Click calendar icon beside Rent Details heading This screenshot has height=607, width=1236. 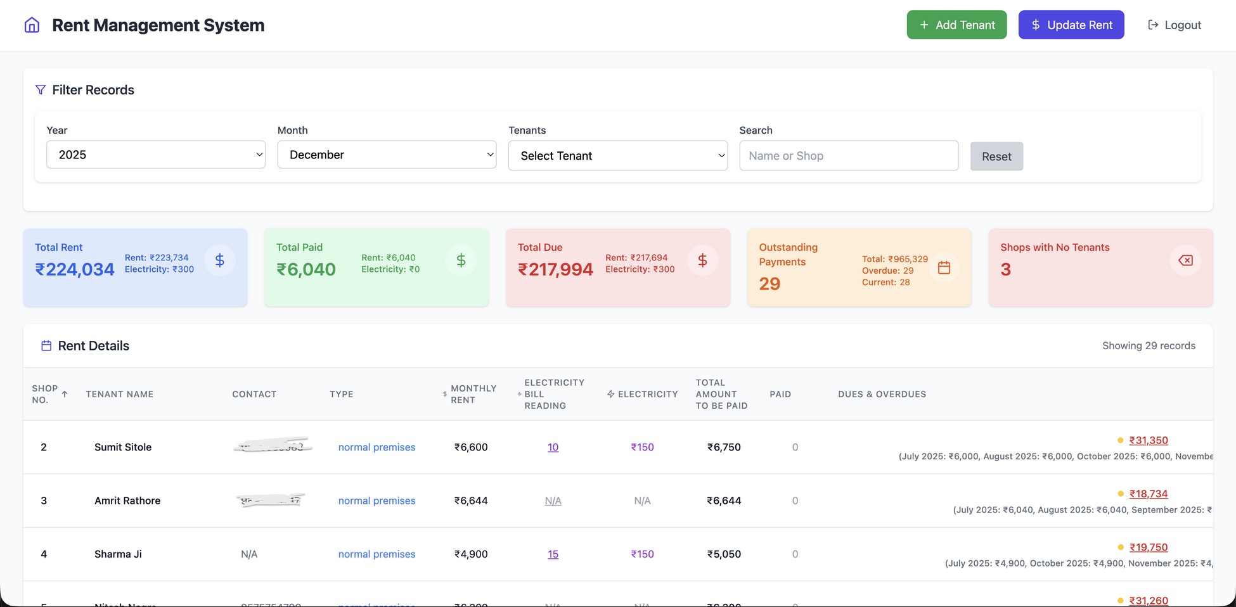pyautogui.click(x=46, y=346)
